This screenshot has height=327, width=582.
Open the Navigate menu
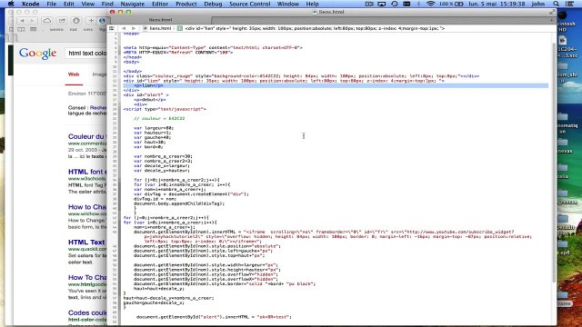[x=133, y=4]
